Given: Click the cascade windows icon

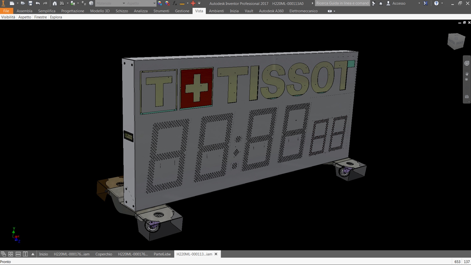Looking at the screenshot, I should point(3,254).
